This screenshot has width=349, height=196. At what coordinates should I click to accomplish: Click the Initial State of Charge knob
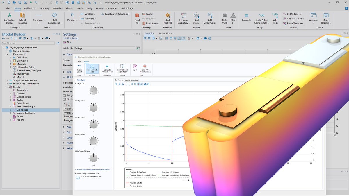[93, 158]
